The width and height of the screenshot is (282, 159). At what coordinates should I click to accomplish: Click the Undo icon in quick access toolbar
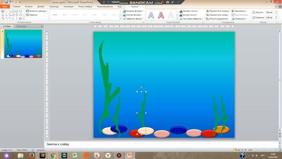tap(10, 2)
